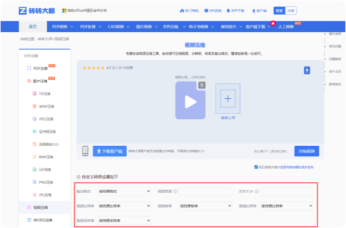Jump to 常见问题 section
This screenshot has height=228, width=346.
[x=335, y=46]
